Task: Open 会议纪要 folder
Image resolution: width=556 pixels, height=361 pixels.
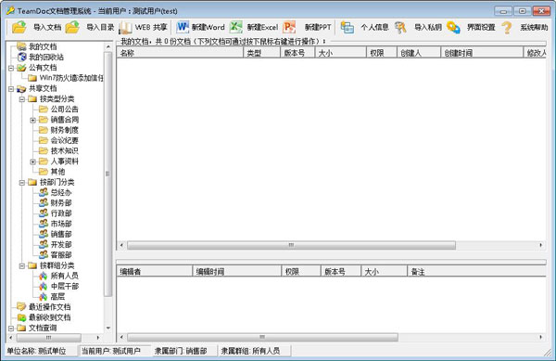Action: pyautogui.click(x=64, y=140)
